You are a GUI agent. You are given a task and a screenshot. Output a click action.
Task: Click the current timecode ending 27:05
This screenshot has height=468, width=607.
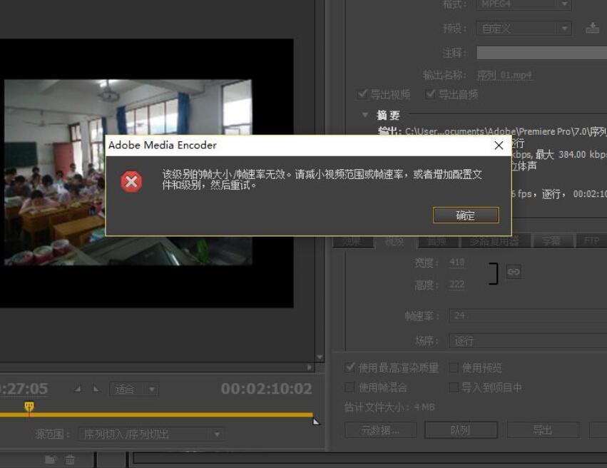click(x=24, y=389)
